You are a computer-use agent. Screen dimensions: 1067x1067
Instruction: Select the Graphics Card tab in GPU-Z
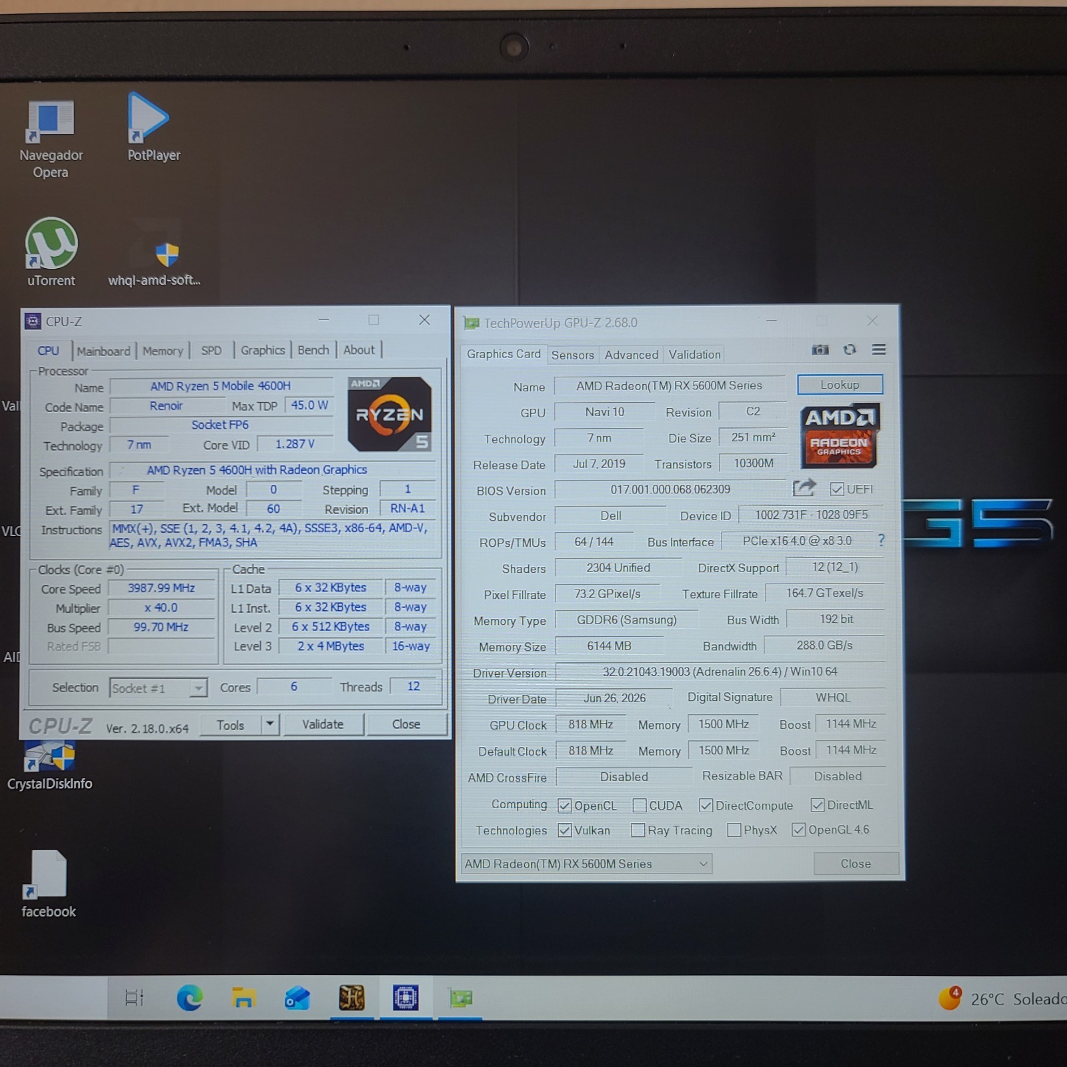[503, 354]
